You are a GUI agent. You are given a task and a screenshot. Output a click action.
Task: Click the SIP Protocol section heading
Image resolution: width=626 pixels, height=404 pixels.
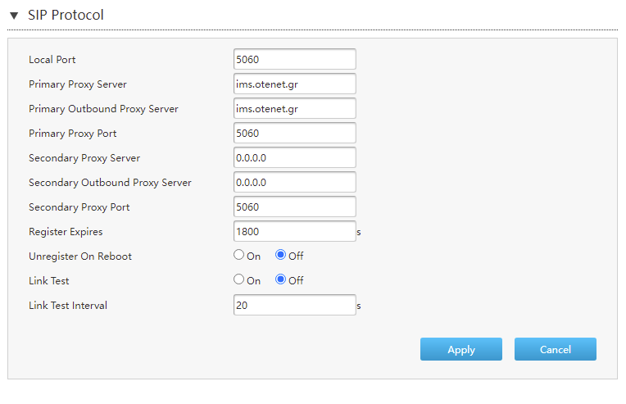pos(66,16)
